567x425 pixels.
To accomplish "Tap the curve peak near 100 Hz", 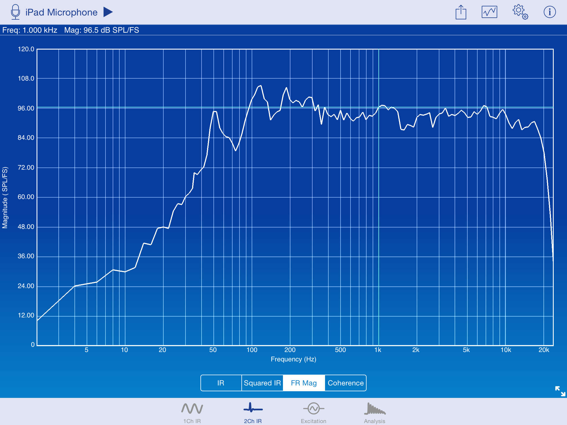I will [x=260, y=86].
